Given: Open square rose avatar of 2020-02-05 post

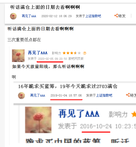Looking at the screenshot, I should tap(18, 56).
